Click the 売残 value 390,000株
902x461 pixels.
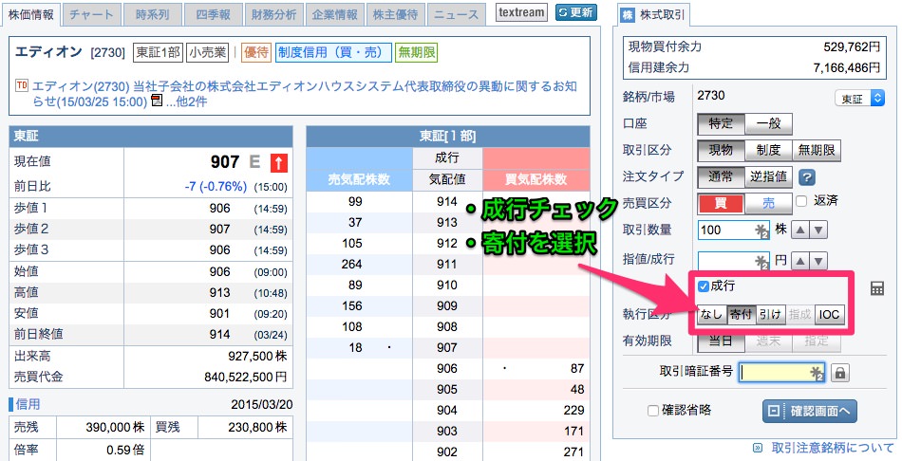pos(115,428)
